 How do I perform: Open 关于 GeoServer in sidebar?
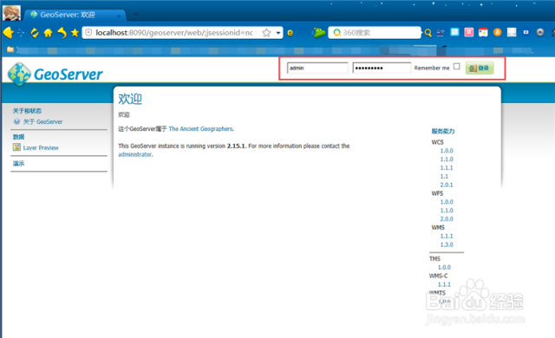pos(42,121)
